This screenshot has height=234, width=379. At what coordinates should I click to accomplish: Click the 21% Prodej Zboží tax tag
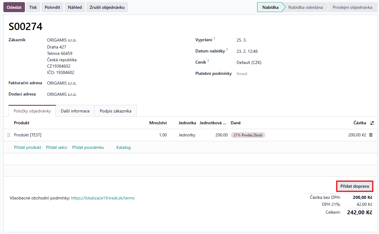248,135
